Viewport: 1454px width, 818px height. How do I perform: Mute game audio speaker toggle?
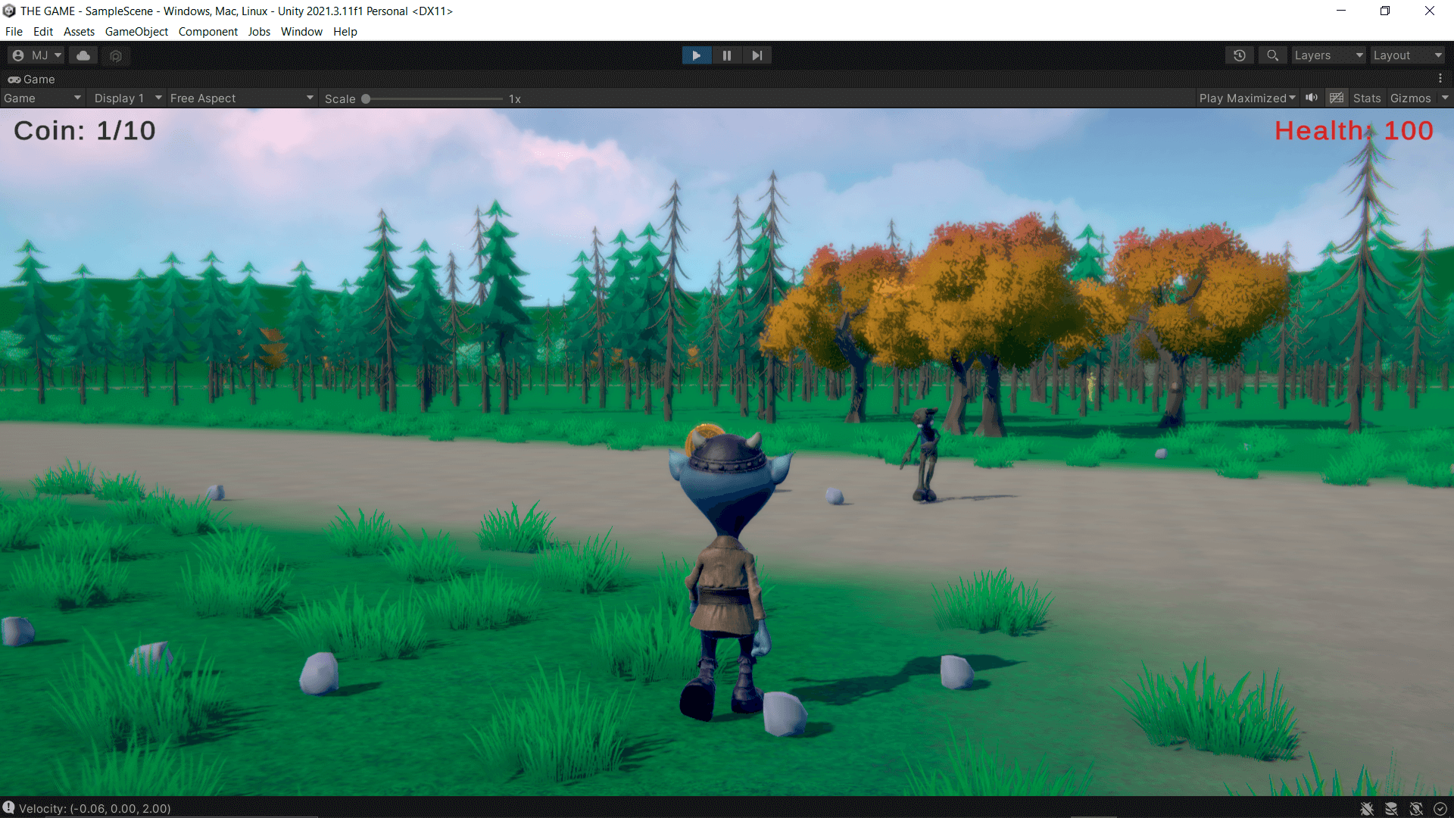coord(1312,98)
